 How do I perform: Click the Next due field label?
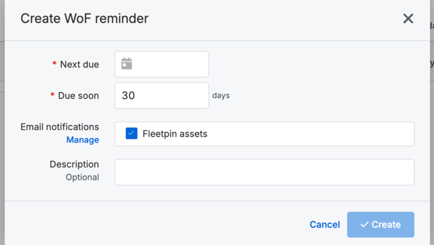tap(80, 65)
